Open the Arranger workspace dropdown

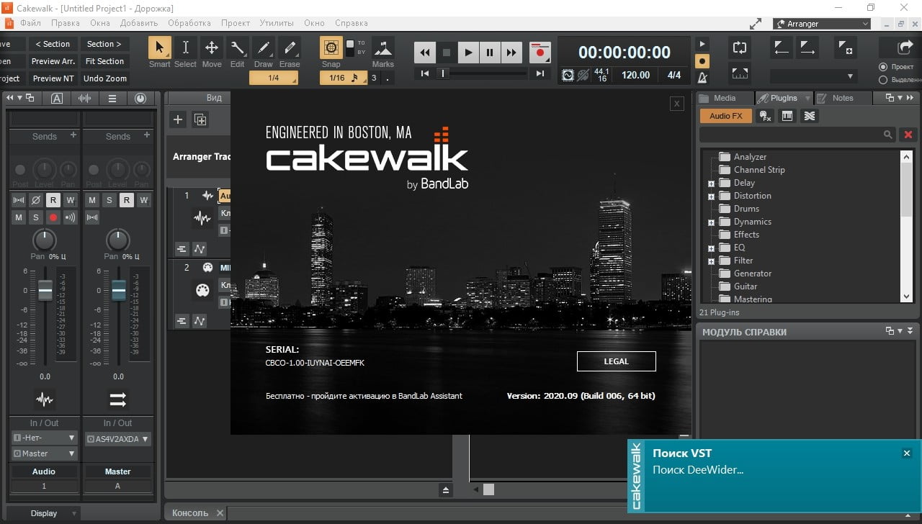(x=822, y=24)
